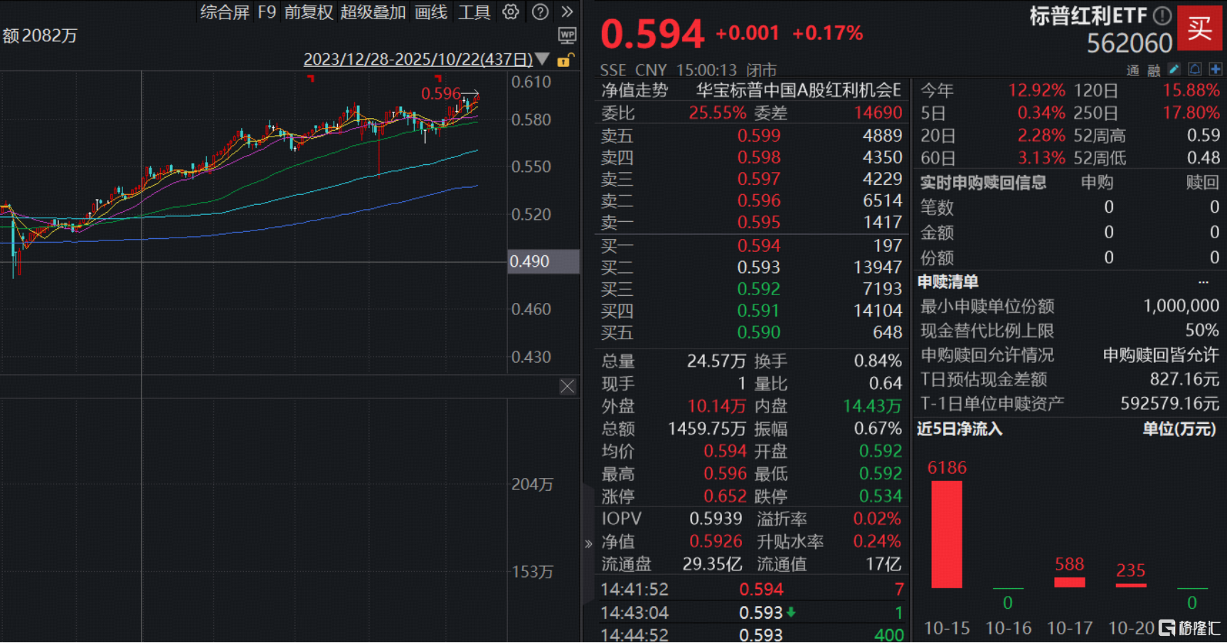Toggle 前复权 price adjustment mode
This screenshot has width=1227, height=643.
pyautogui.click(x=308, y=12)
